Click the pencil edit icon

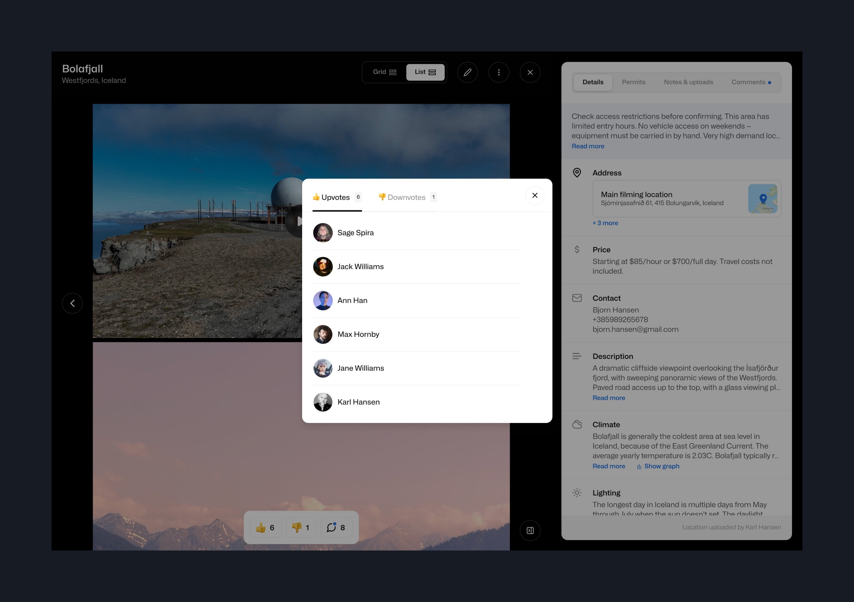467,72
